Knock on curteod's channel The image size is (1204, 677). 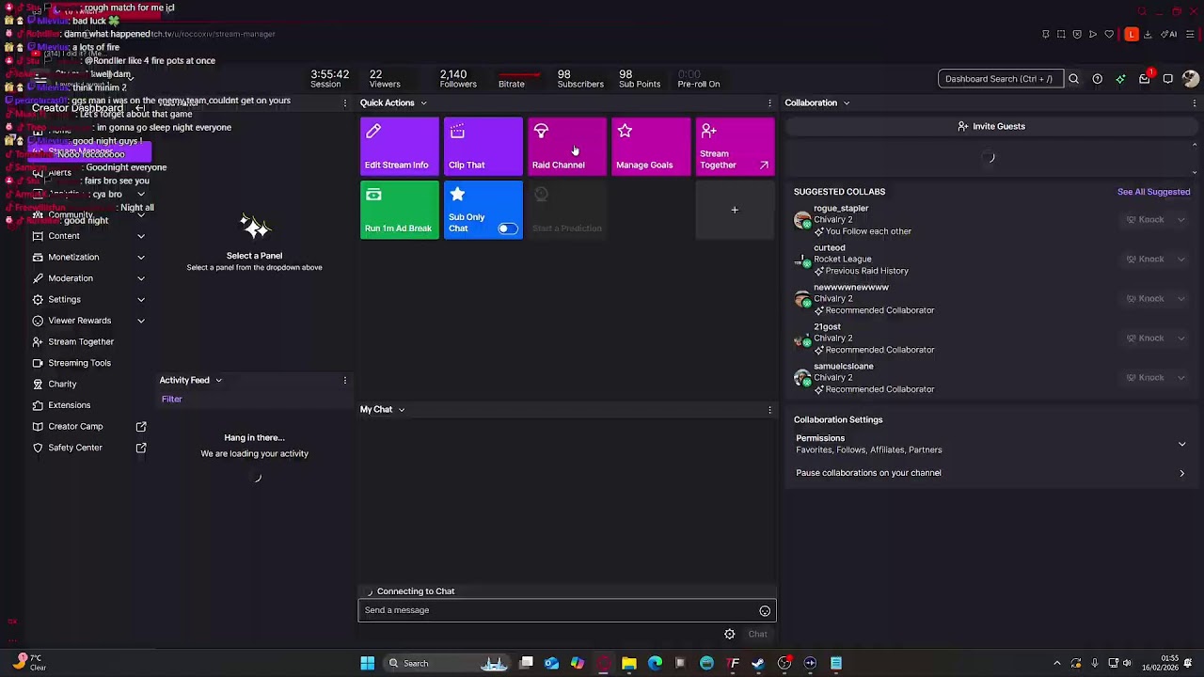(x=1145, y=260)
